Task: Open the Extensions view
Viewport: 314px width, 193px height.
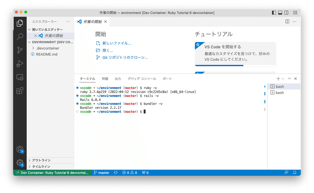Action: point(20,91)
